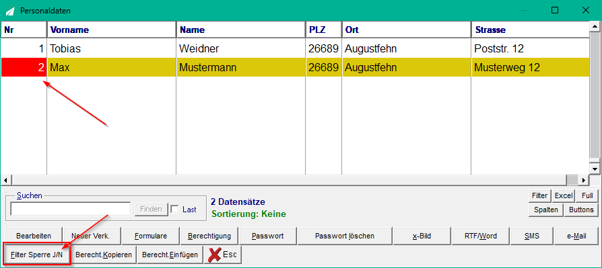Click the Buttons button
The height and width of the screenshot is (268, 602).
coord(581,210)
